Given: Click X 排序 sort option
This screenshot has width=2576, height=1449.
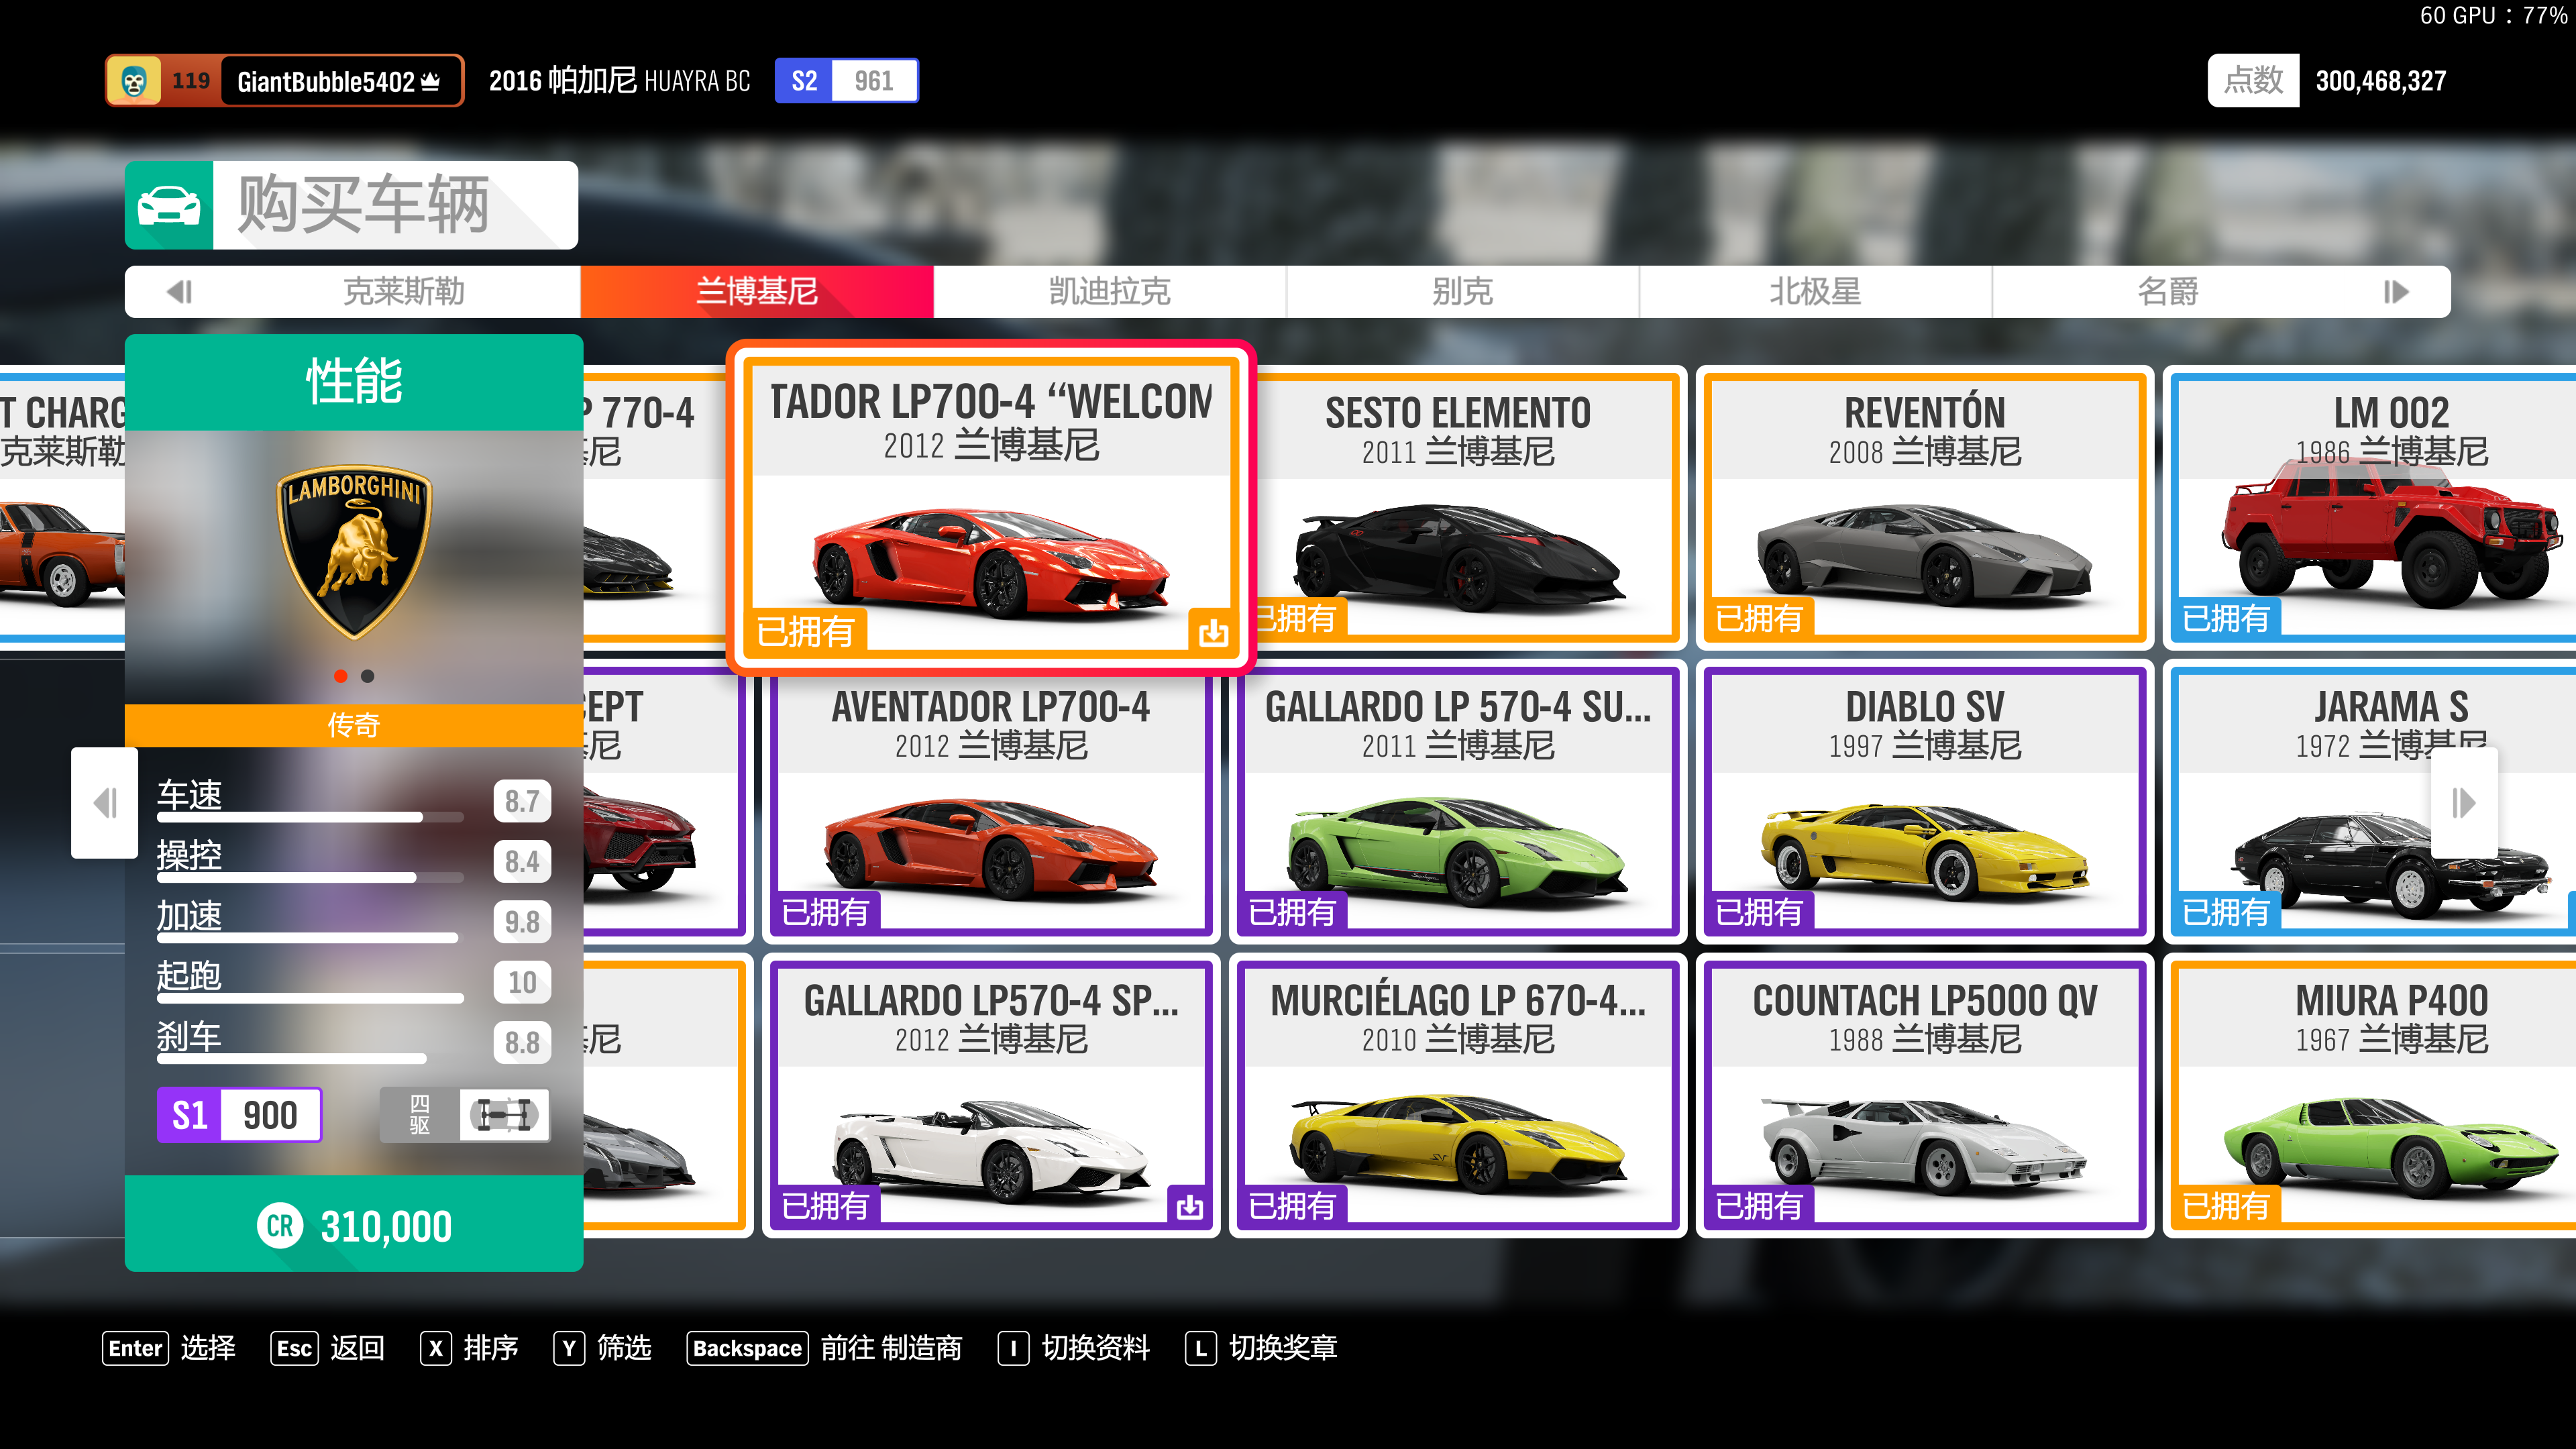Looking at the screenshot, I should point(469,1348).
